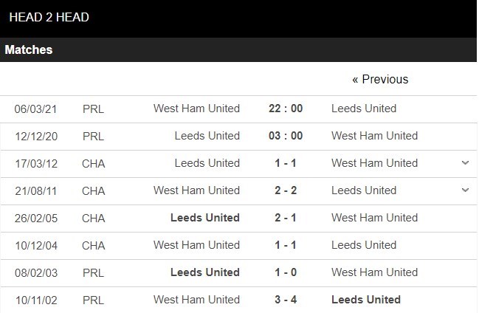Click the 03 : 00 match time
Image resolution: width=479 pixels, height=313 pixels.
pyautogui.click(x=286, y=135)
